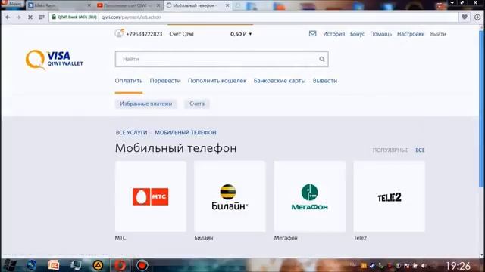Click the phone number +79534222823
Image resolution: width=485 pixels, height=272 pixels.
coord(144,34)
